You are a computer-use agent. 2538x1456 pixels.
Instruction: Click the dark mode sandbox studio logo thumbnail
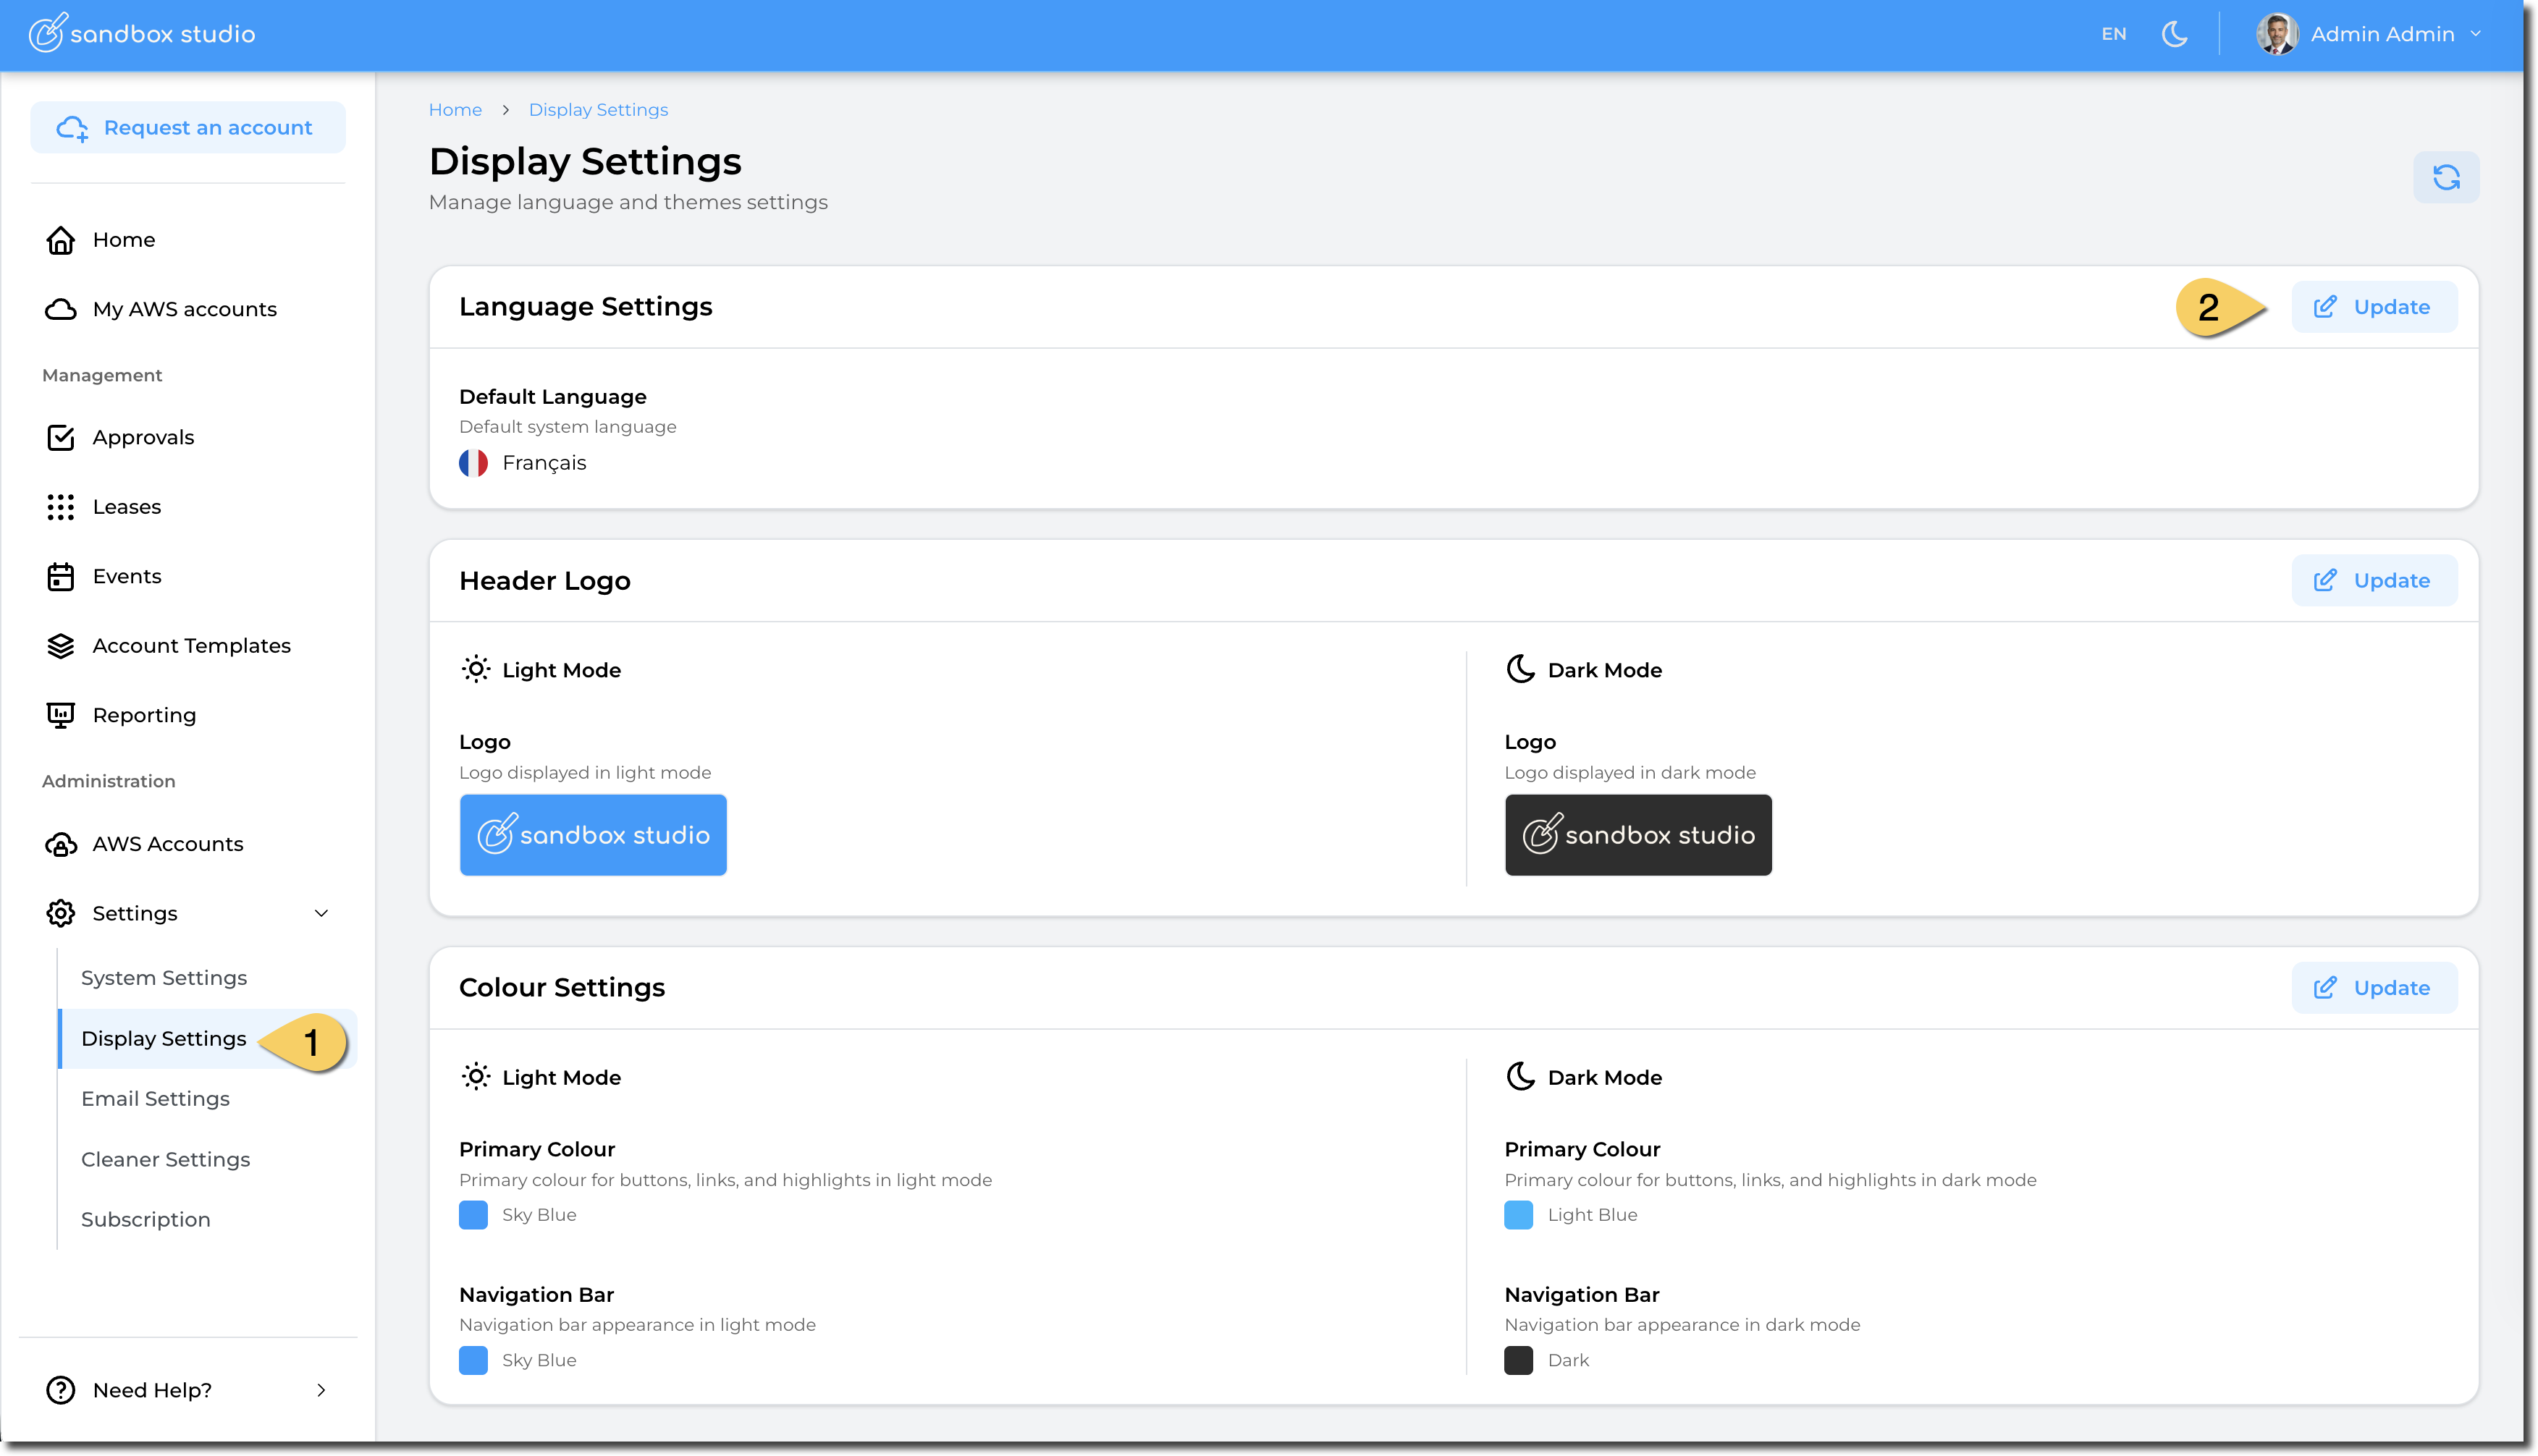[x=1637, y=835]
